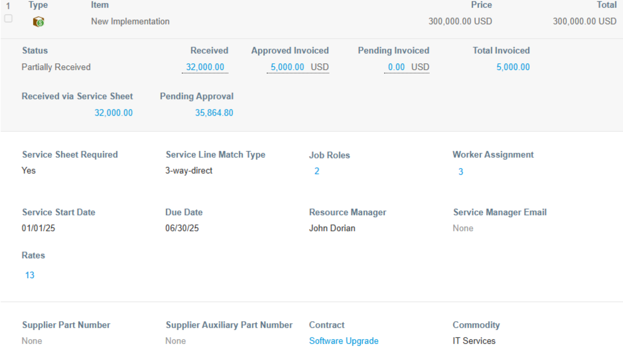Select the Due Date 06/30/25

(x=182, y=228)
